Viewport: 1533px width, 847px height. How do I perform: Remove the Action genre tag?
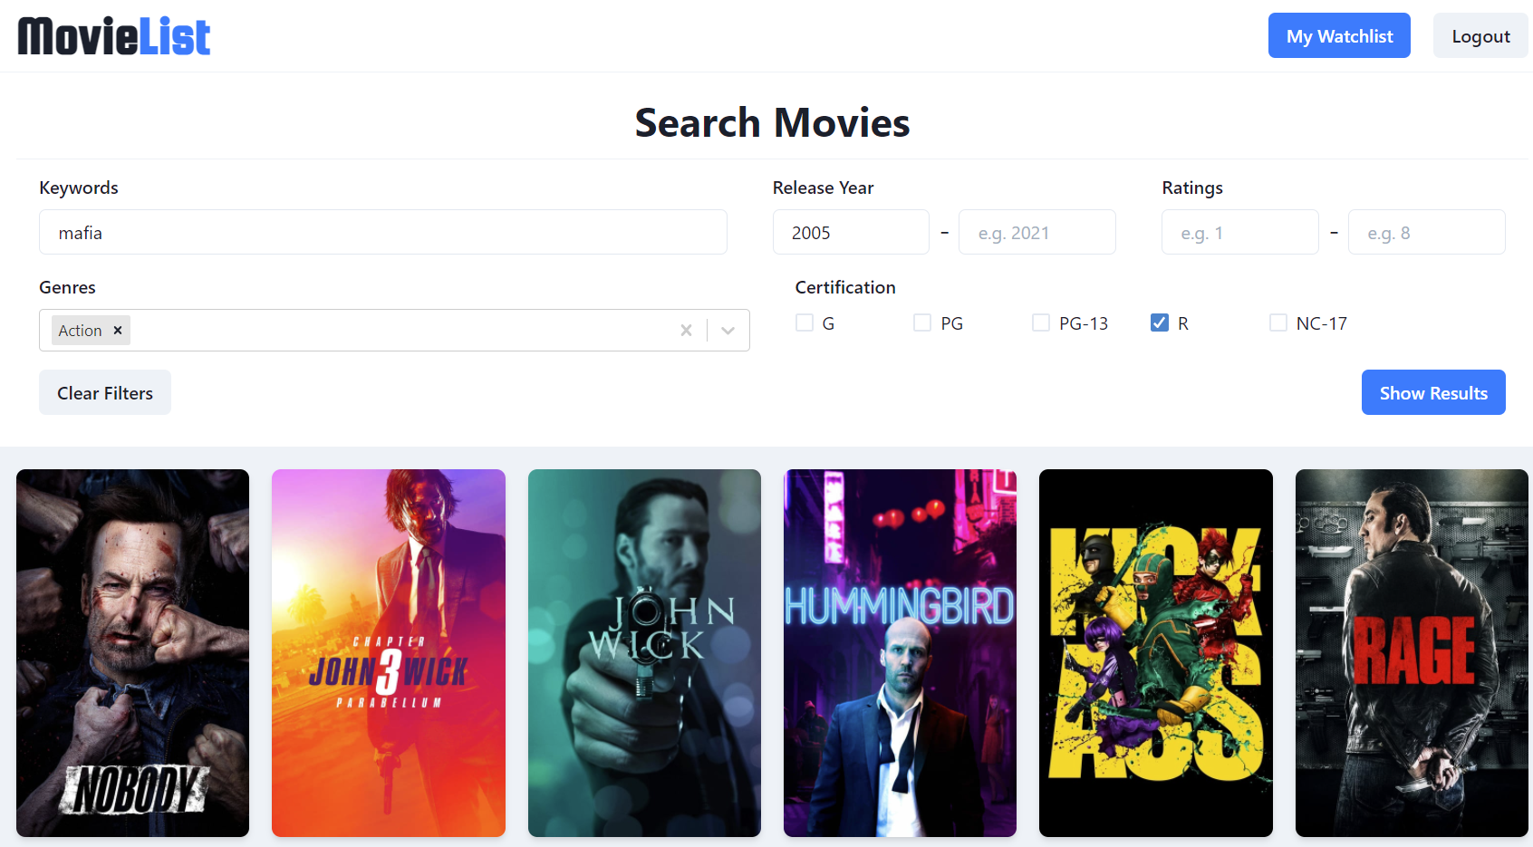[x=118, y=331]
